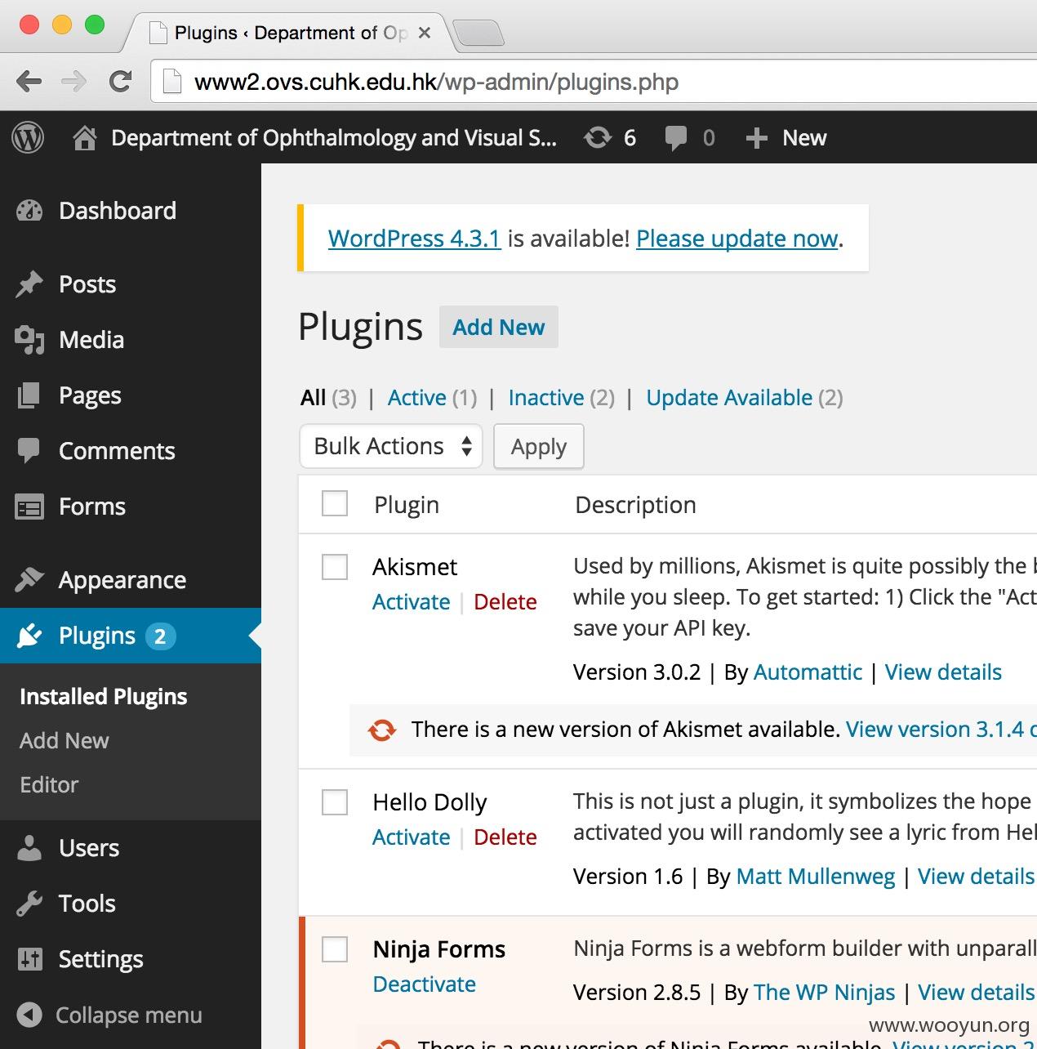Click the browser forward arrow
Screen dimensions: 1037x1049
tap(73, 82)
